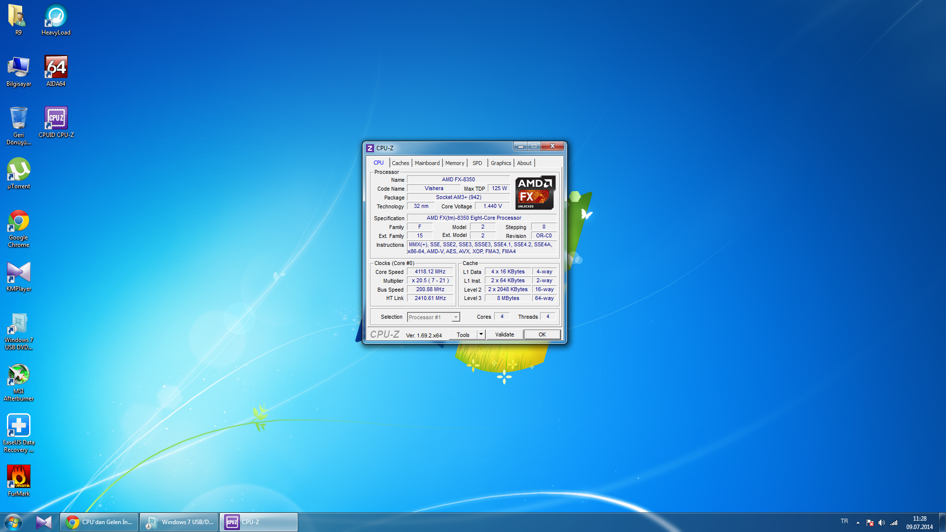Launch the CPUID CPU-Z desktop shortcut

click(56, 122)
